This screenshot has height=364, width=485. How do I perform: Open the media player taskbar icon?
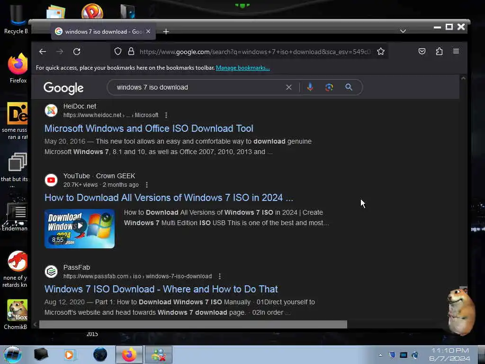pos(69,355)
